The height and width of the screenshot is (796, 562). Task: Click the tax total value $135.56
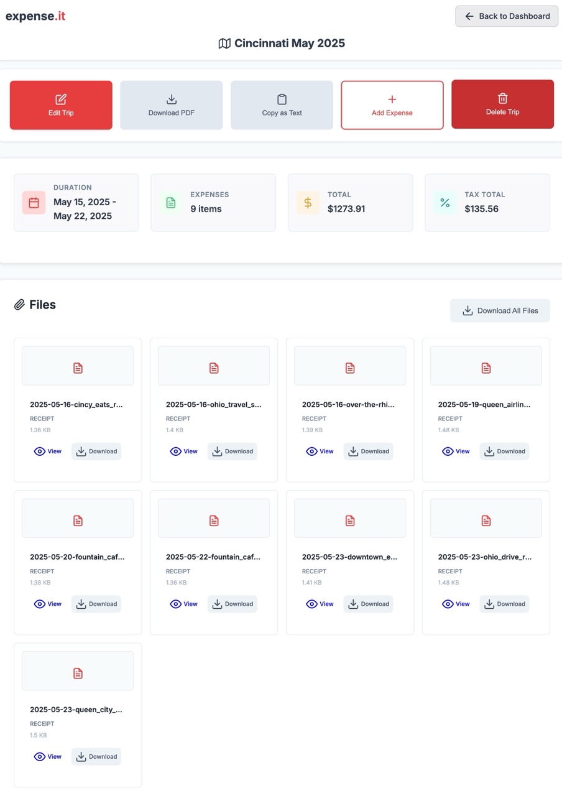click(x=482, y=209)
